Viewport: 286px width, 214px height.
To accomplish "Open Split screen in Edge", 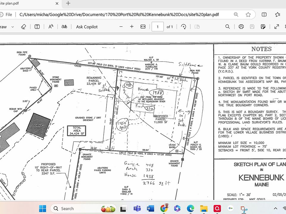I will point(264,15).
